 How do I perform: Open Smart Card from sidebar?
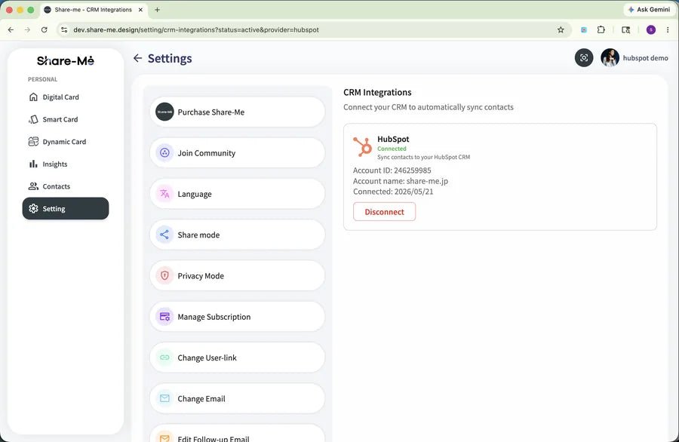click(66, 119)
